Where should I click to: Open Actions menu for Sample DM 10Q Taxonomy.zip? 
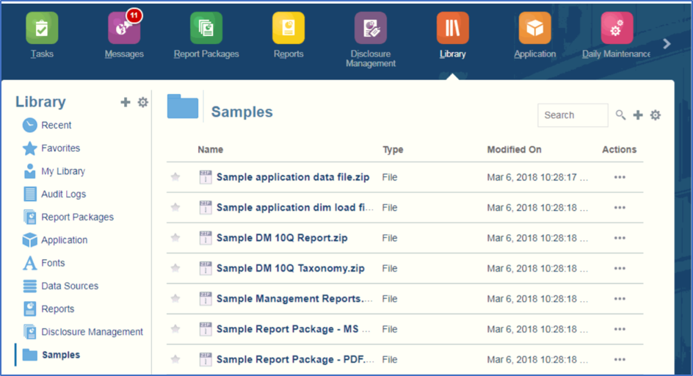620,269
